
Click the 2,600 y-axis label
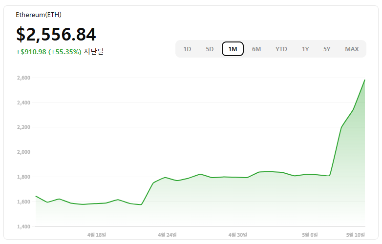tap(23, 78)
